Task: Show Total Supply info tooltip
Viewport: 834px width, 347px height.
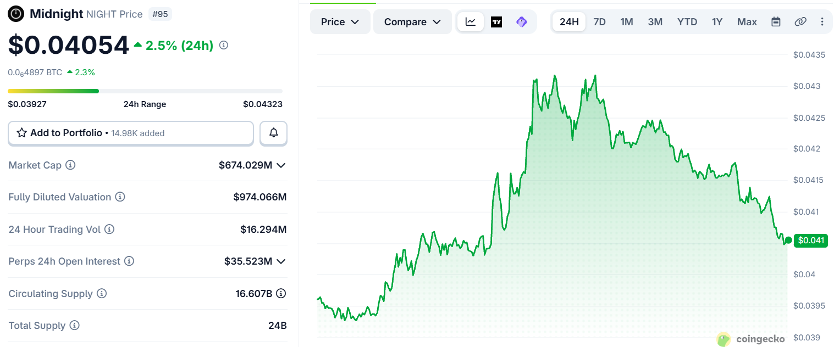Action: [x=74, y=326]
